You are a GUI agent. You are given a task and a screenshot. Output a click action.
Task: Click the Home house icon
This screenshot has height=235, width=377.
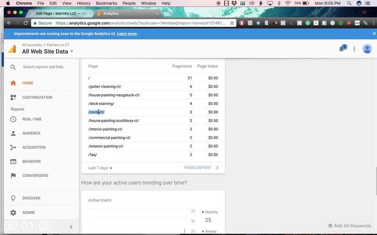tap(13, 83)
